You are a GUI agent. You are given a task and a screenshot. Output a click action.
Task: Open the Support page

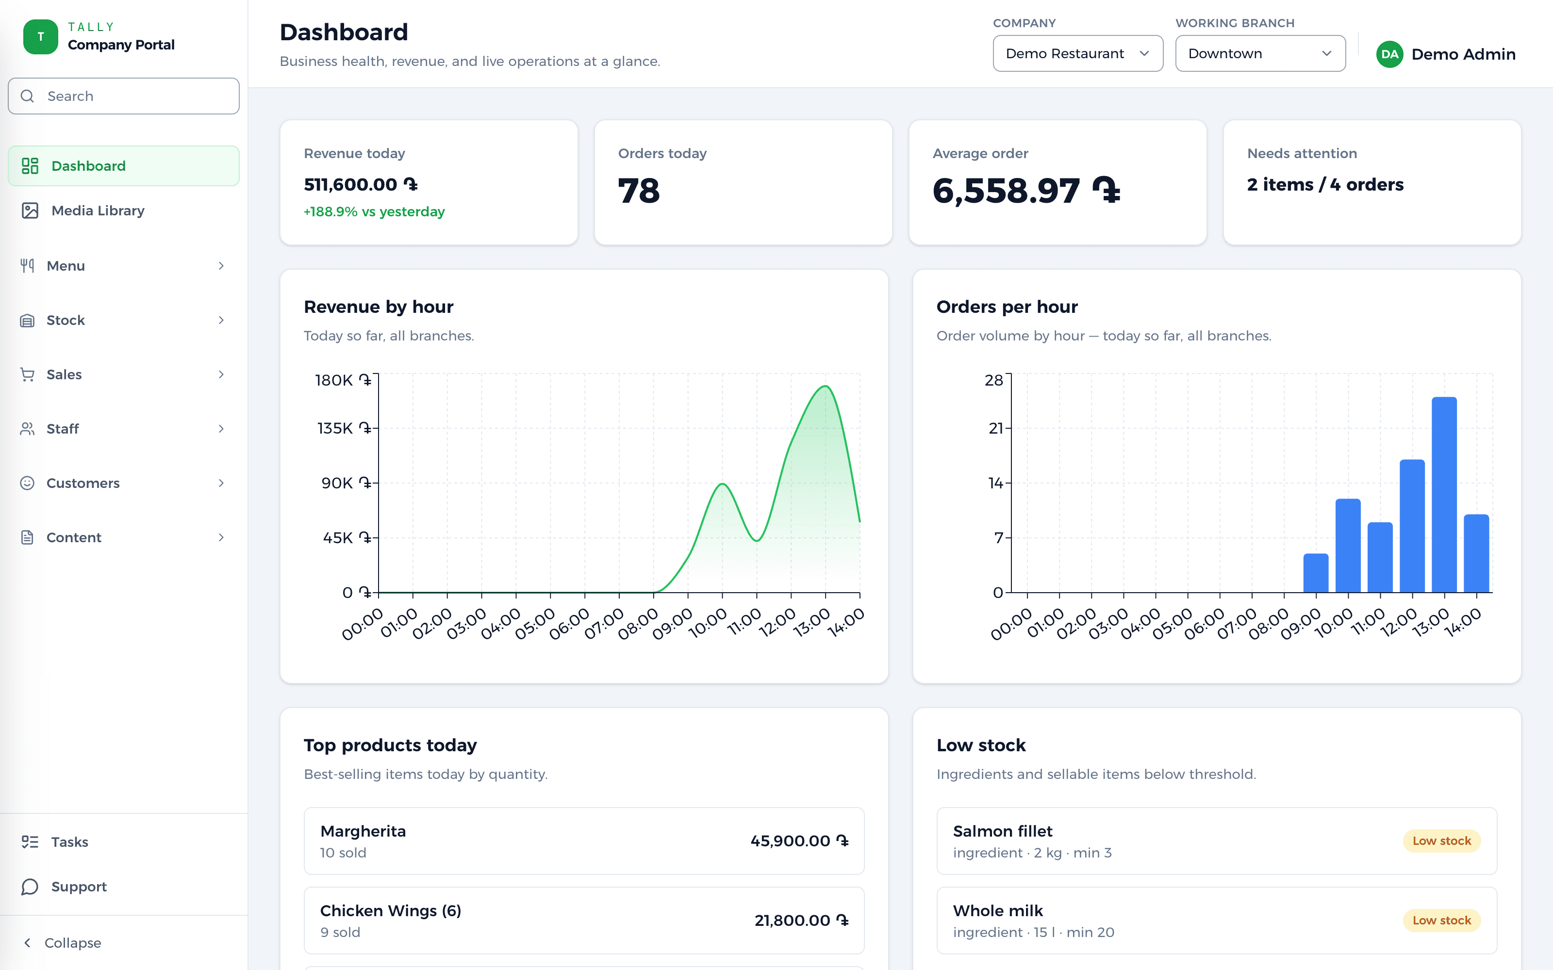click(123, 887)
